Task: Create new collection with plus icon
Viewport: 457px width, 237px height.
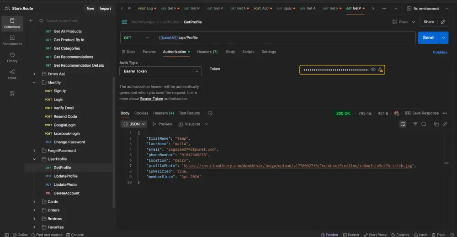Action: (x=31, y=21)
